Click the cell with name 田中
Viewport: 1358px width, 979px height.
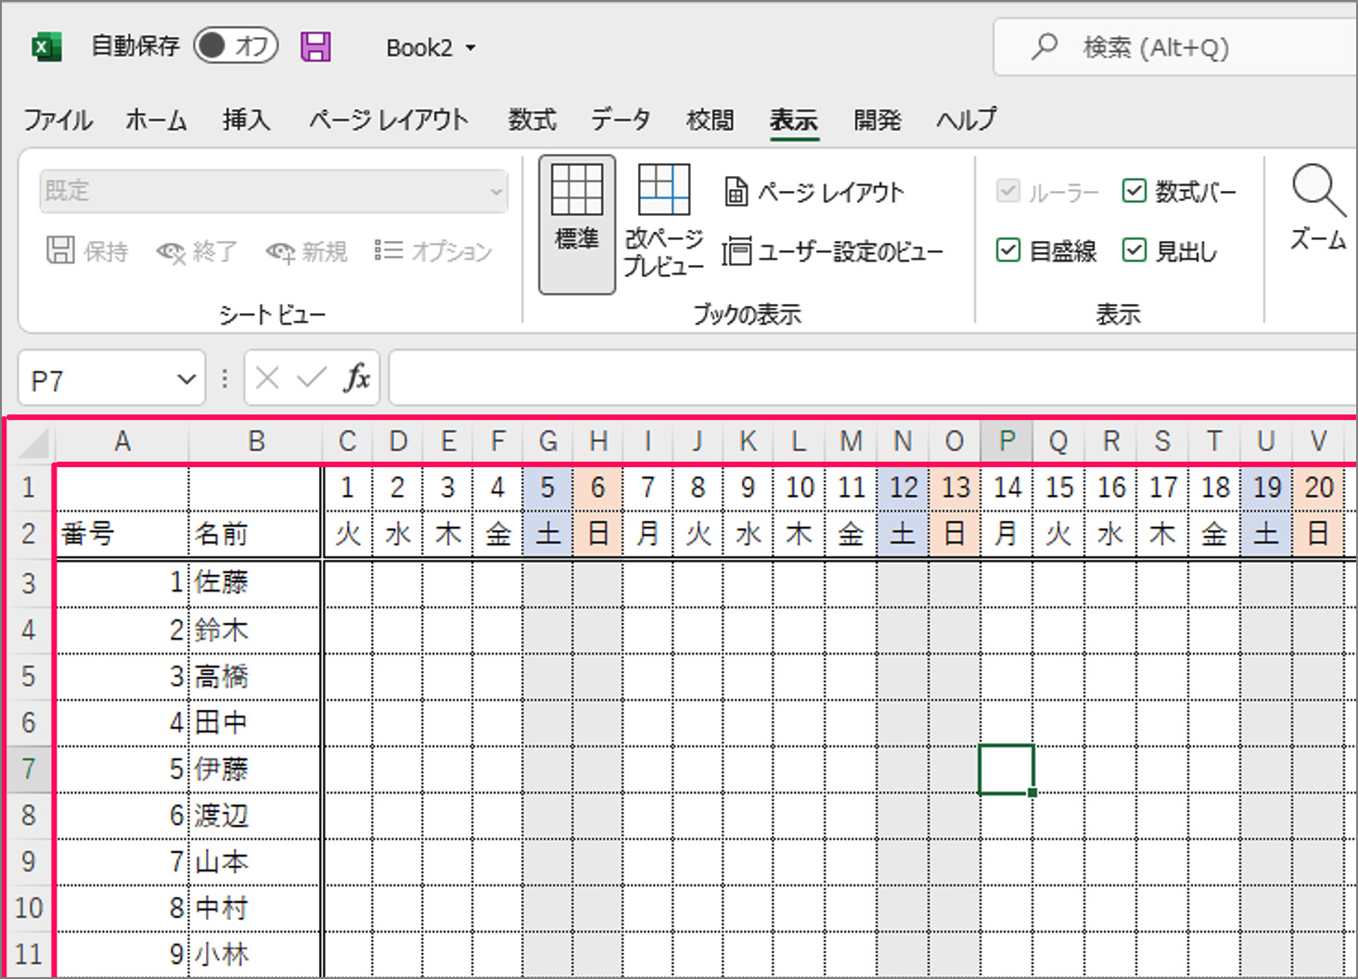pyautogui.click(x=255, y=723)
